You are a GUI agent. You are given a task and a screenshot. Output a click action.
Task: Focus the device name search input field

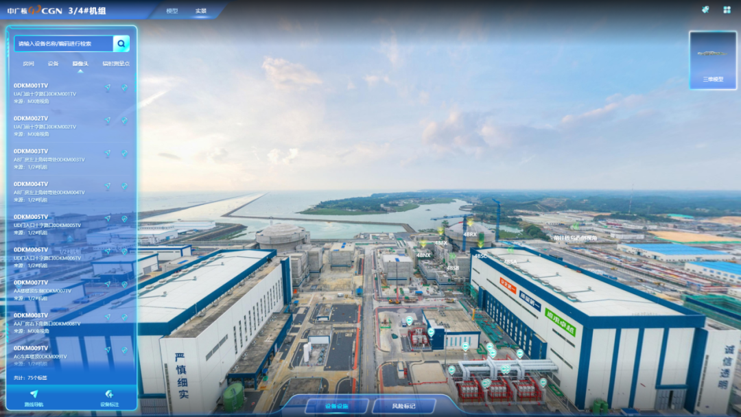[x=64, y=44]
